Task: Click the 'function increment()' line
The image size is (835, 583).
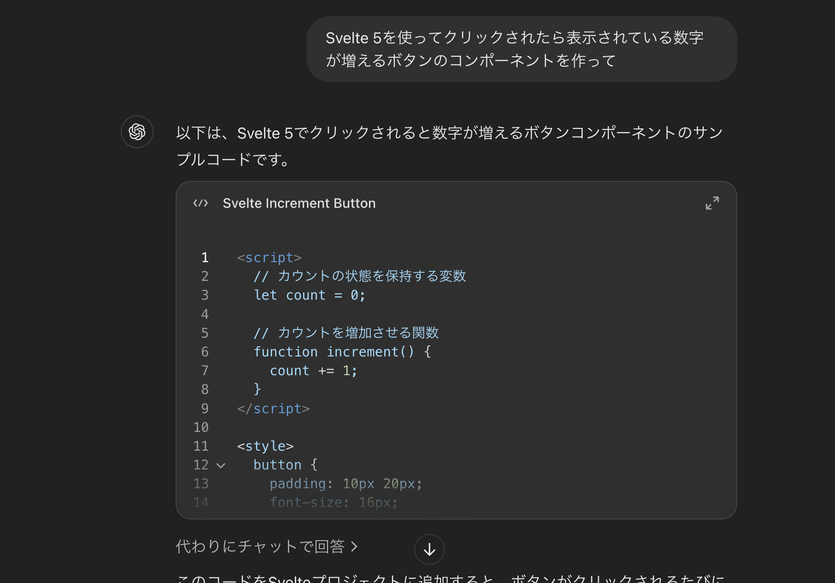Action: [x=342, y=352]
